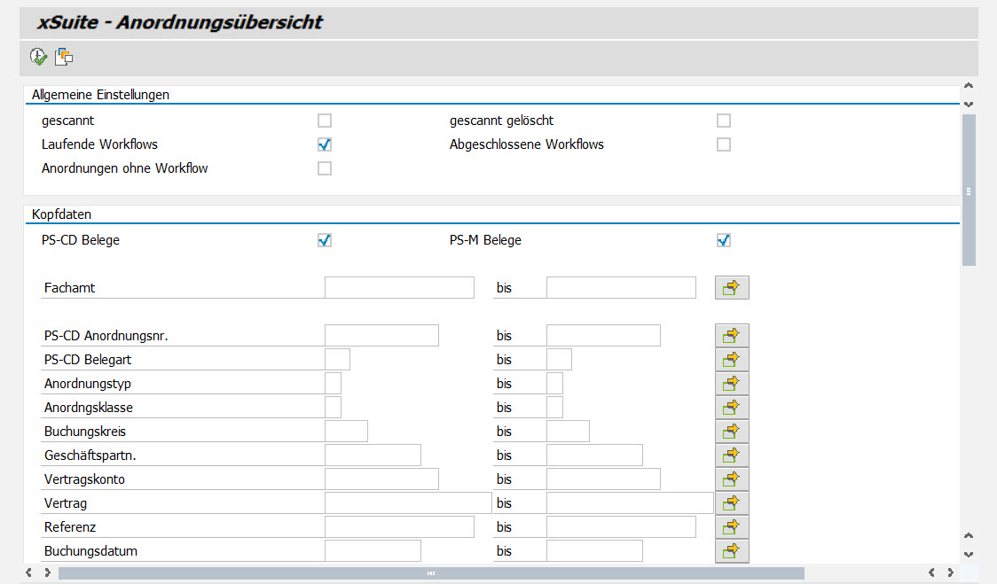Uncheck the PS-CD Belege option
The height and width of the screenshot is (584, 997).
coord(325,239)
